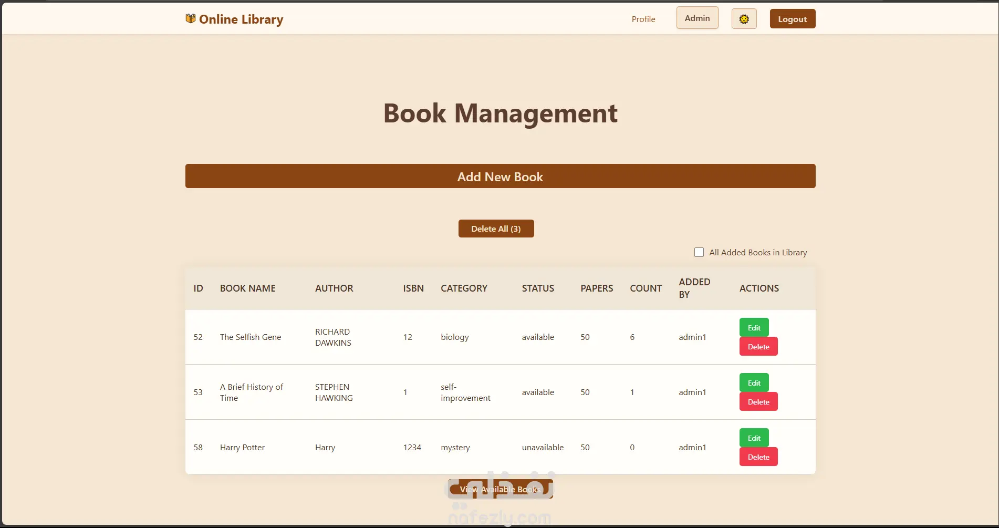This screenshot has height=528, width=999.
Task: Log out using the Logout button
Action: 792,19
